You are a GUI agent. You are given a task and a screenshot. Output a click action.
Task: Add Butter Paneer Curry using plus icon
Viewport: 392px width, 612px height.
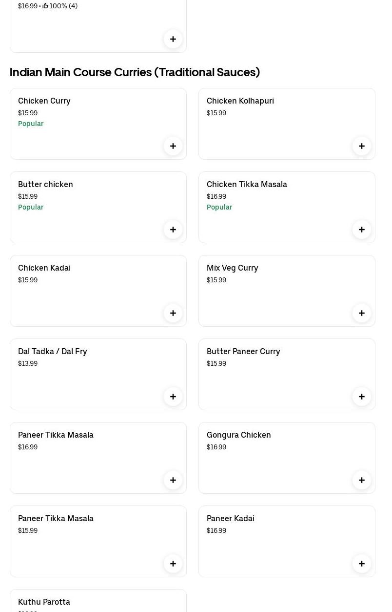click(x=362, y=397)
